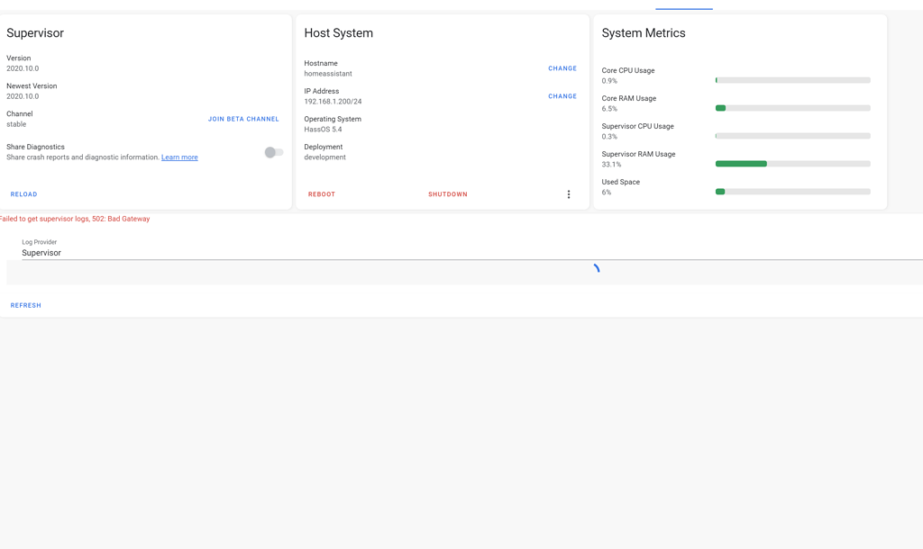
Task: Click the Core RAM Usage bar
Action: [x=793, y=108]
